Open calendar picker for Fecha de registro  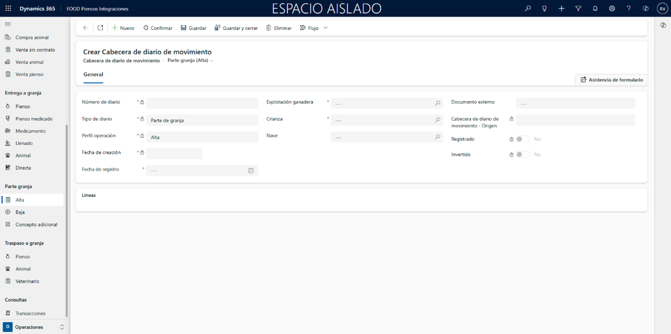251,171
